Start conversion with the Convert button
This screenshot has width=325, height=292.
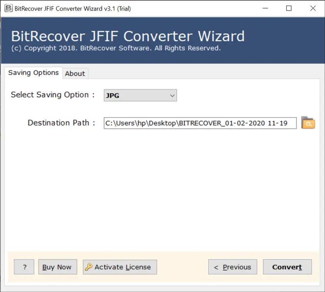click(287, 267)
